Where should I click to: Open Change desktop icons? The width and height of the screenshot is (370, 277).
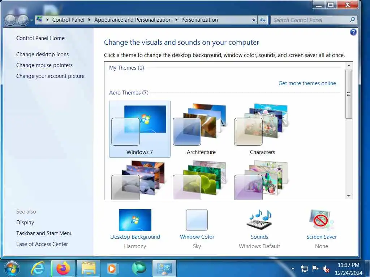pyautogui.click(x=43, y=54)
